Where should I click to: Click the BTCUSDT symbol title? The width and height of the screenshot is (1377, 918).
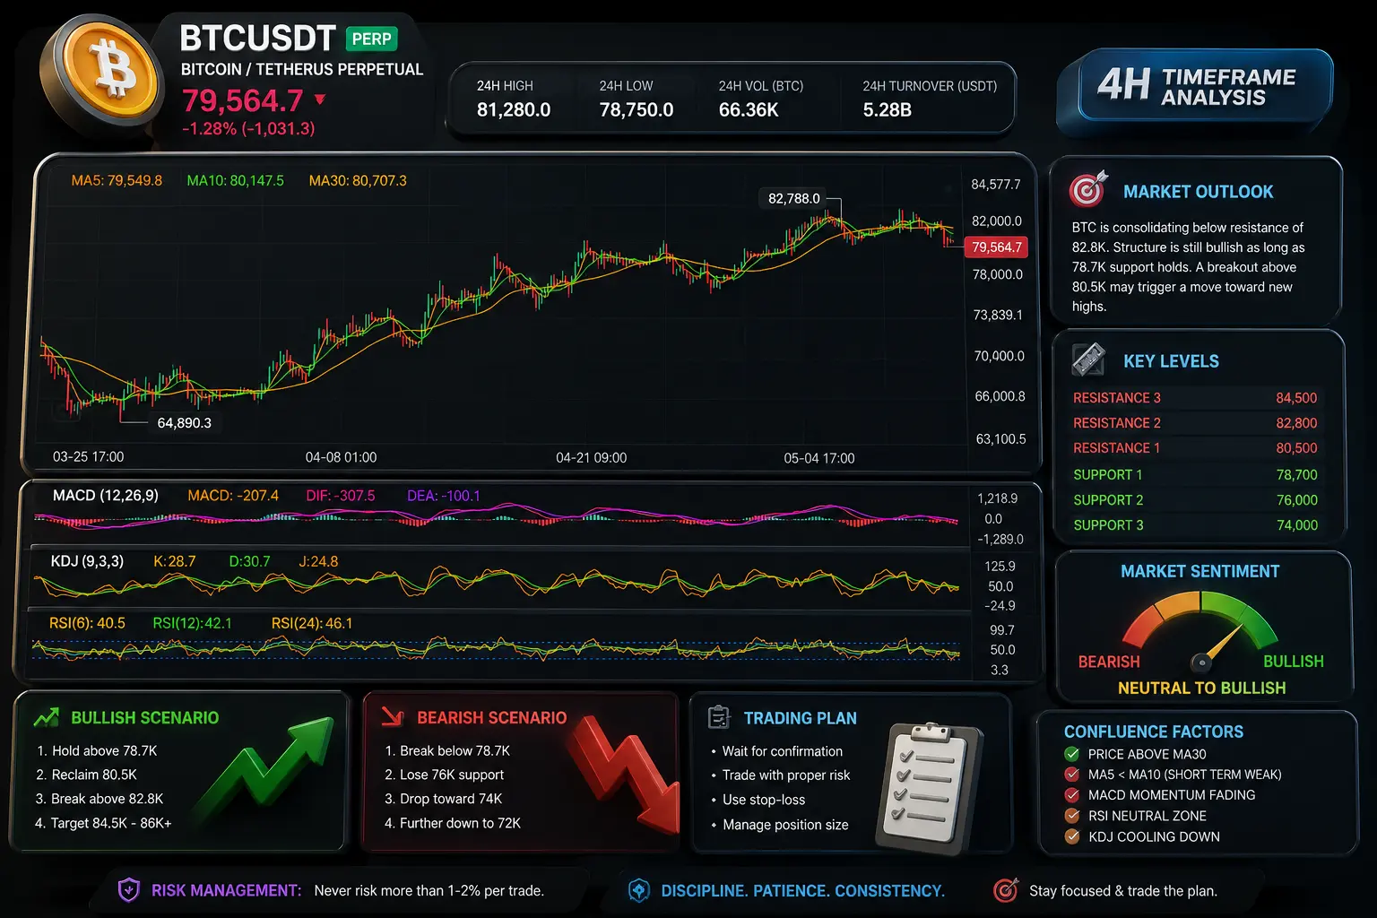pos(257,39)
